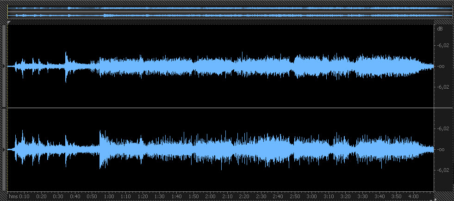
Task: Click bottom channel's lower -6,02 dB label
Action: [x=443, y=170]
